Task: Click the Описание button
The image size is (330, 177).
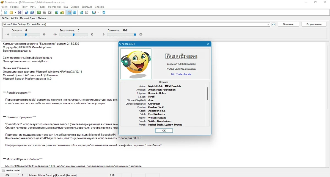Action: click(x=288, y=24)
